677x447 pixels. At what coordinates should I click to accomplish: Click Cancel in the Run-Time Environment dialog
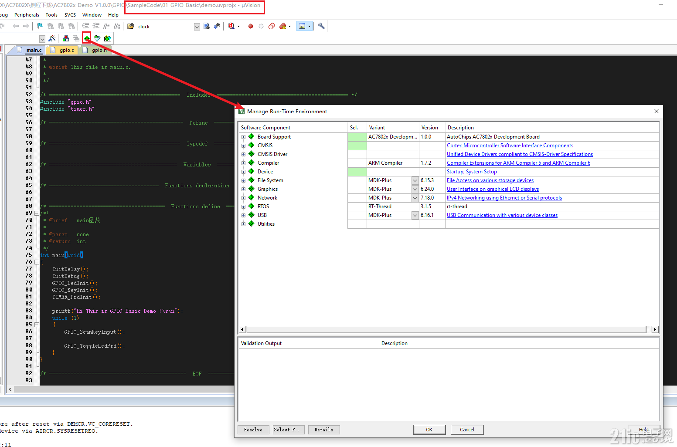tap(467, 430)
